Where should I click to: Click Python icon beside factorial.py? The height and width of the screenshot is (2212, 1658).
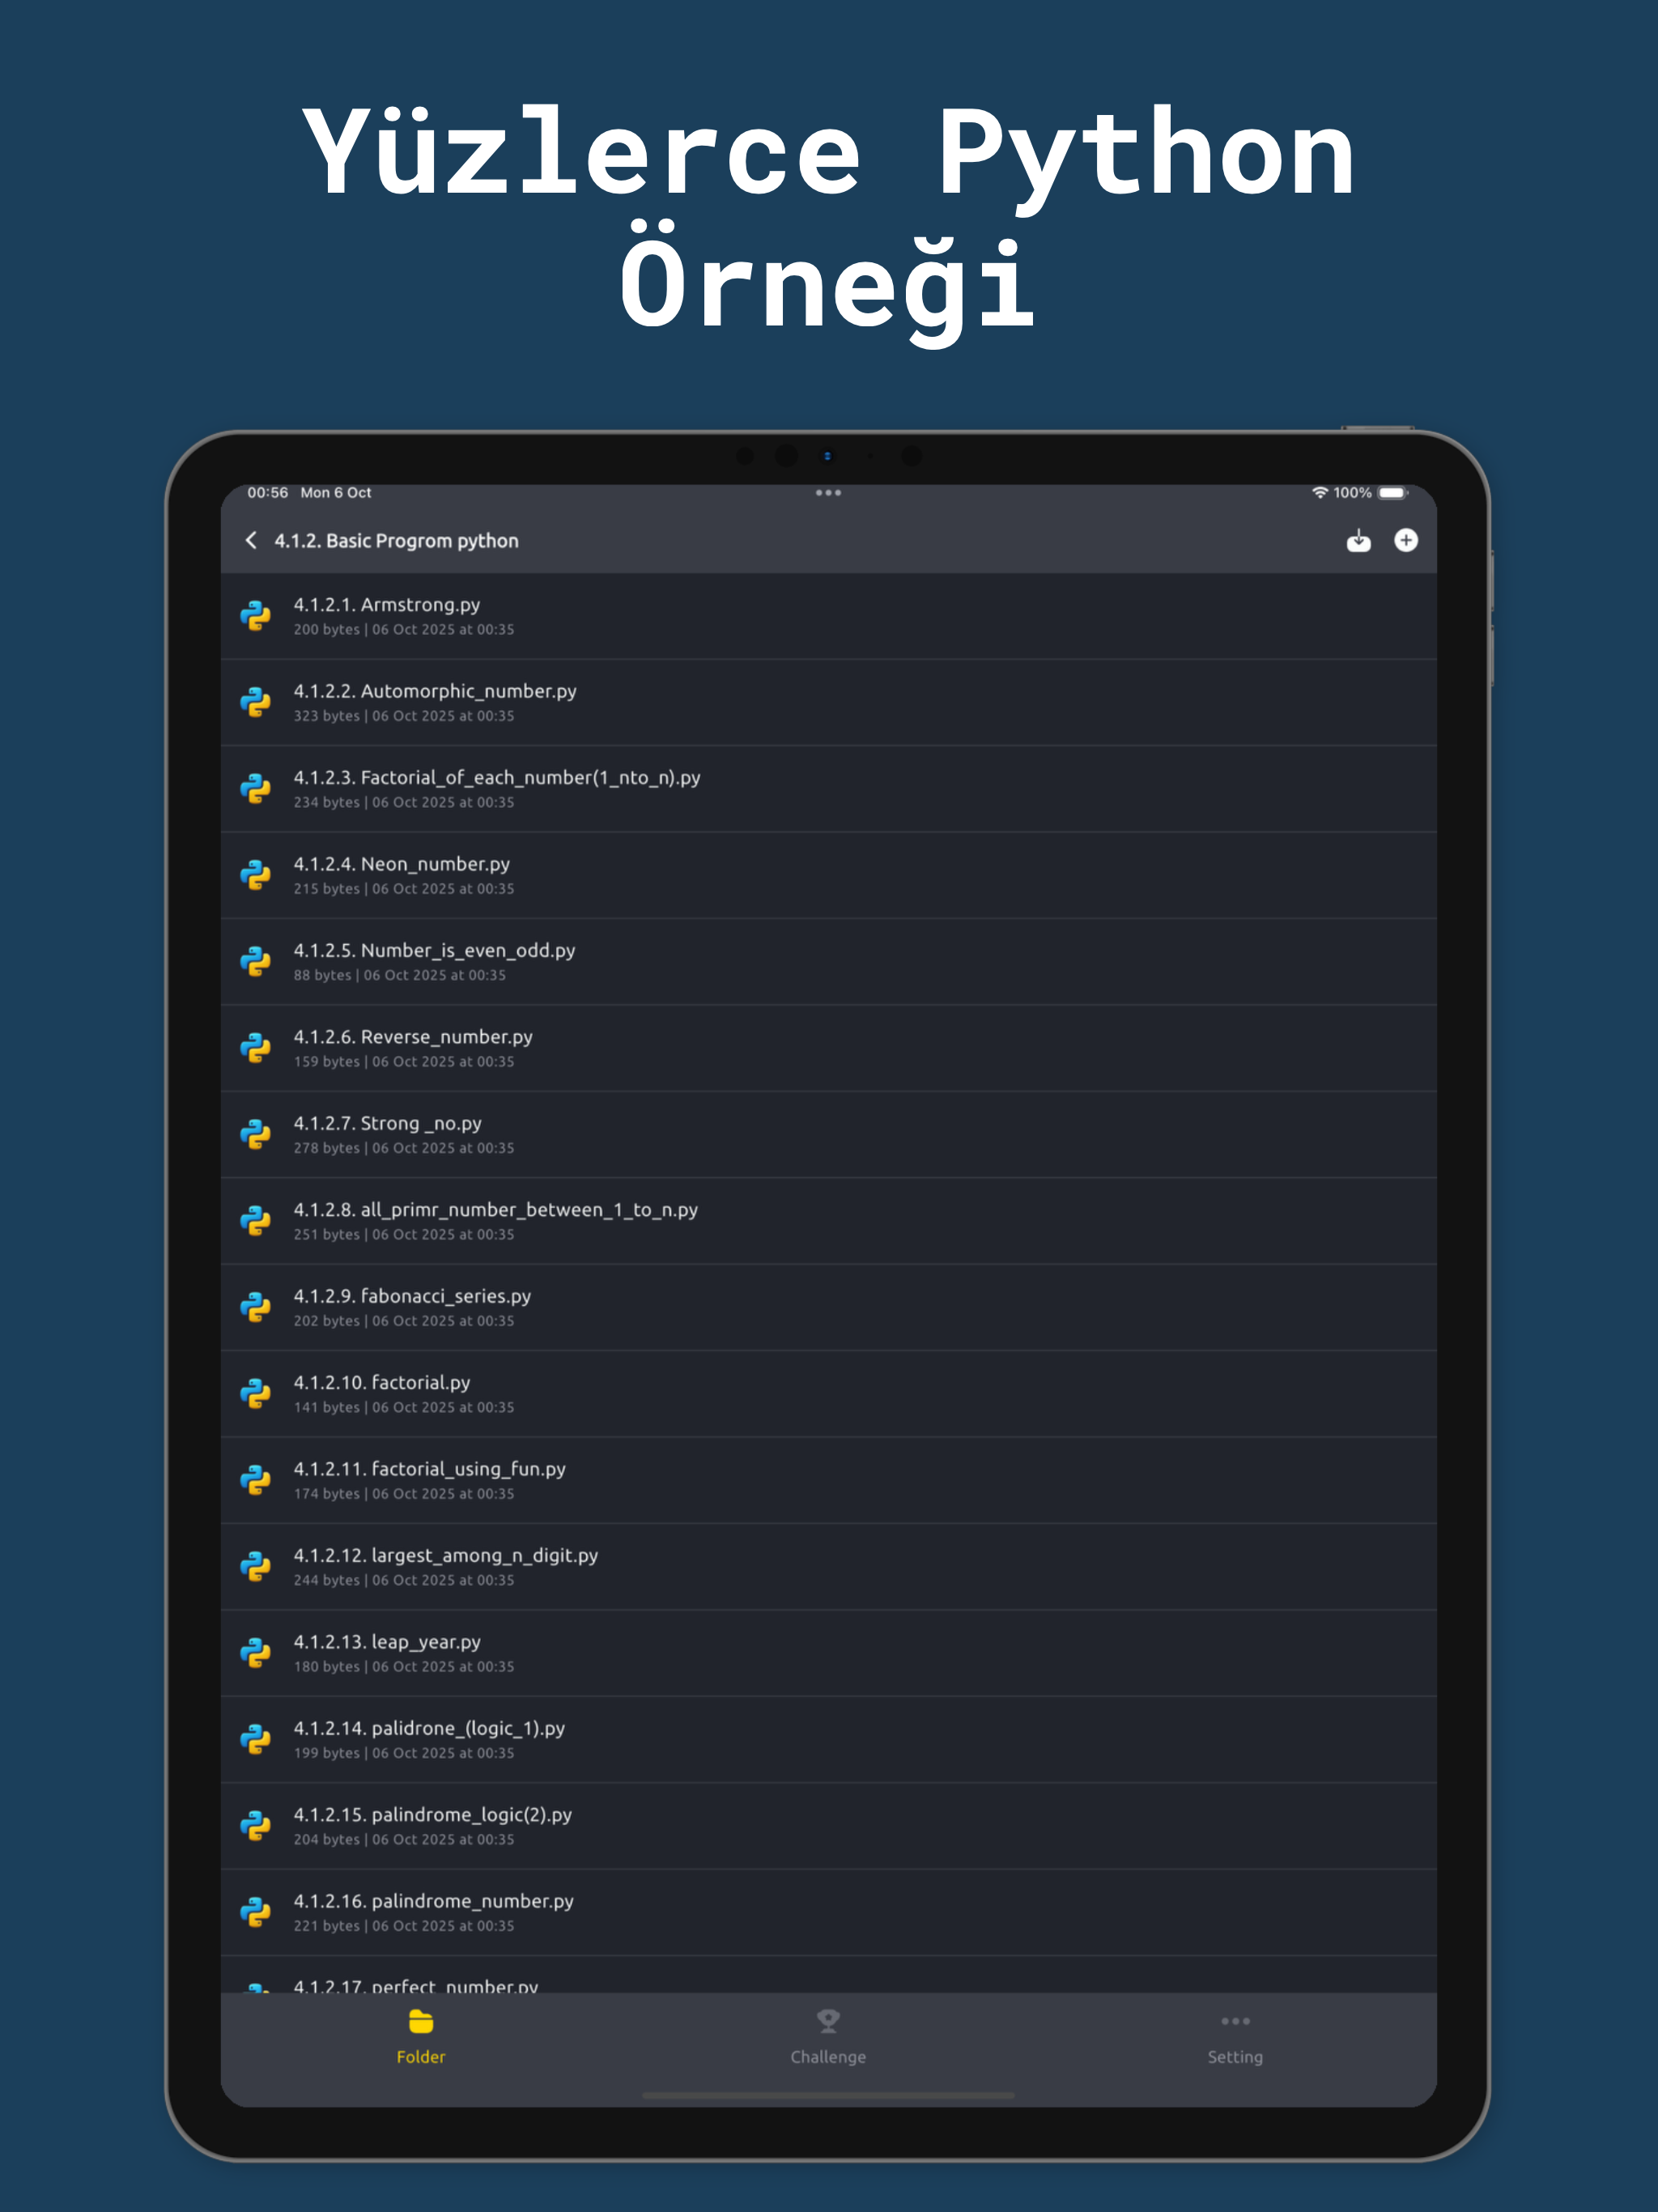point(255,1394)
